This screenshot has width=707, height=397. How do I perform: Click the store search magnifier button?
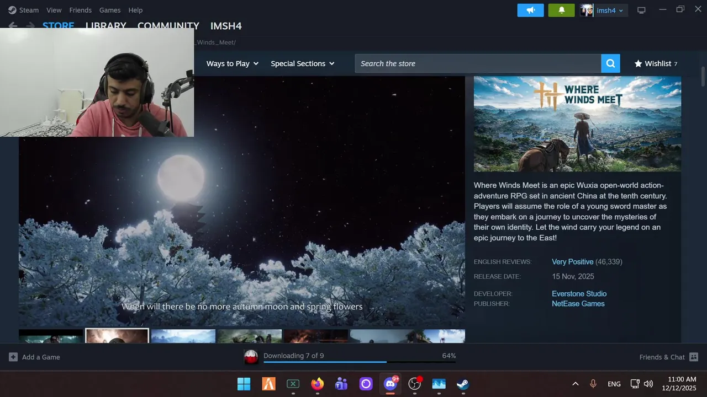pyautogui.click(x=610, y=63)
